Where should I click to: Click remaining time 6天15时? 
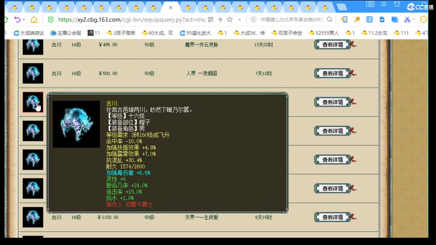tap(264, 217)
